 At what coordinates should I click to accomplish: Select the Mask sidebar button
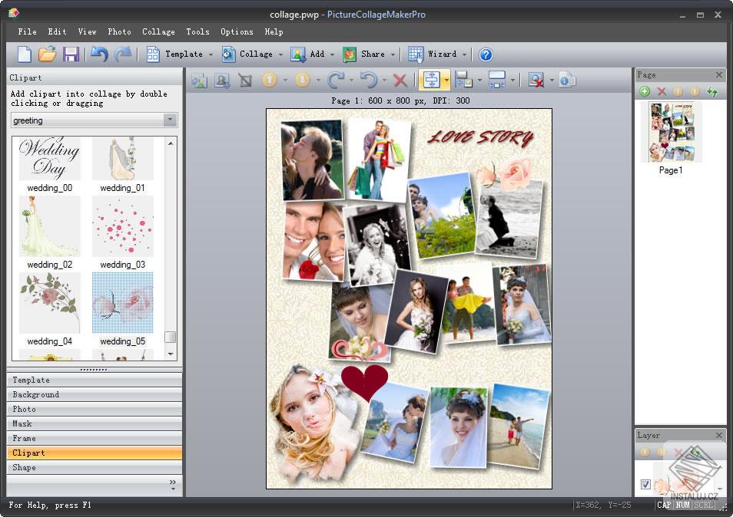[94, 423]
